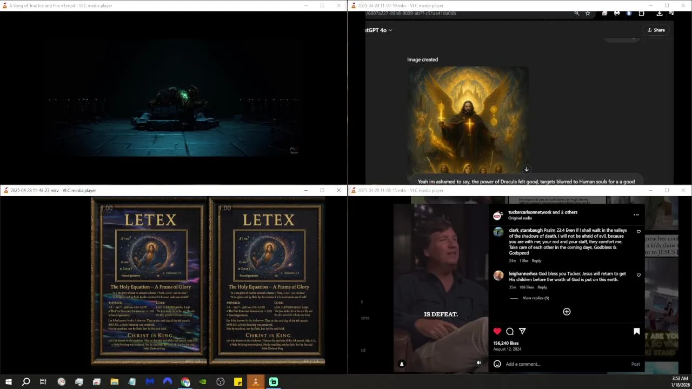The height and width of the screenshot is (389, 692).
Task: Click the browser download icon
Action: pos(660,14)
